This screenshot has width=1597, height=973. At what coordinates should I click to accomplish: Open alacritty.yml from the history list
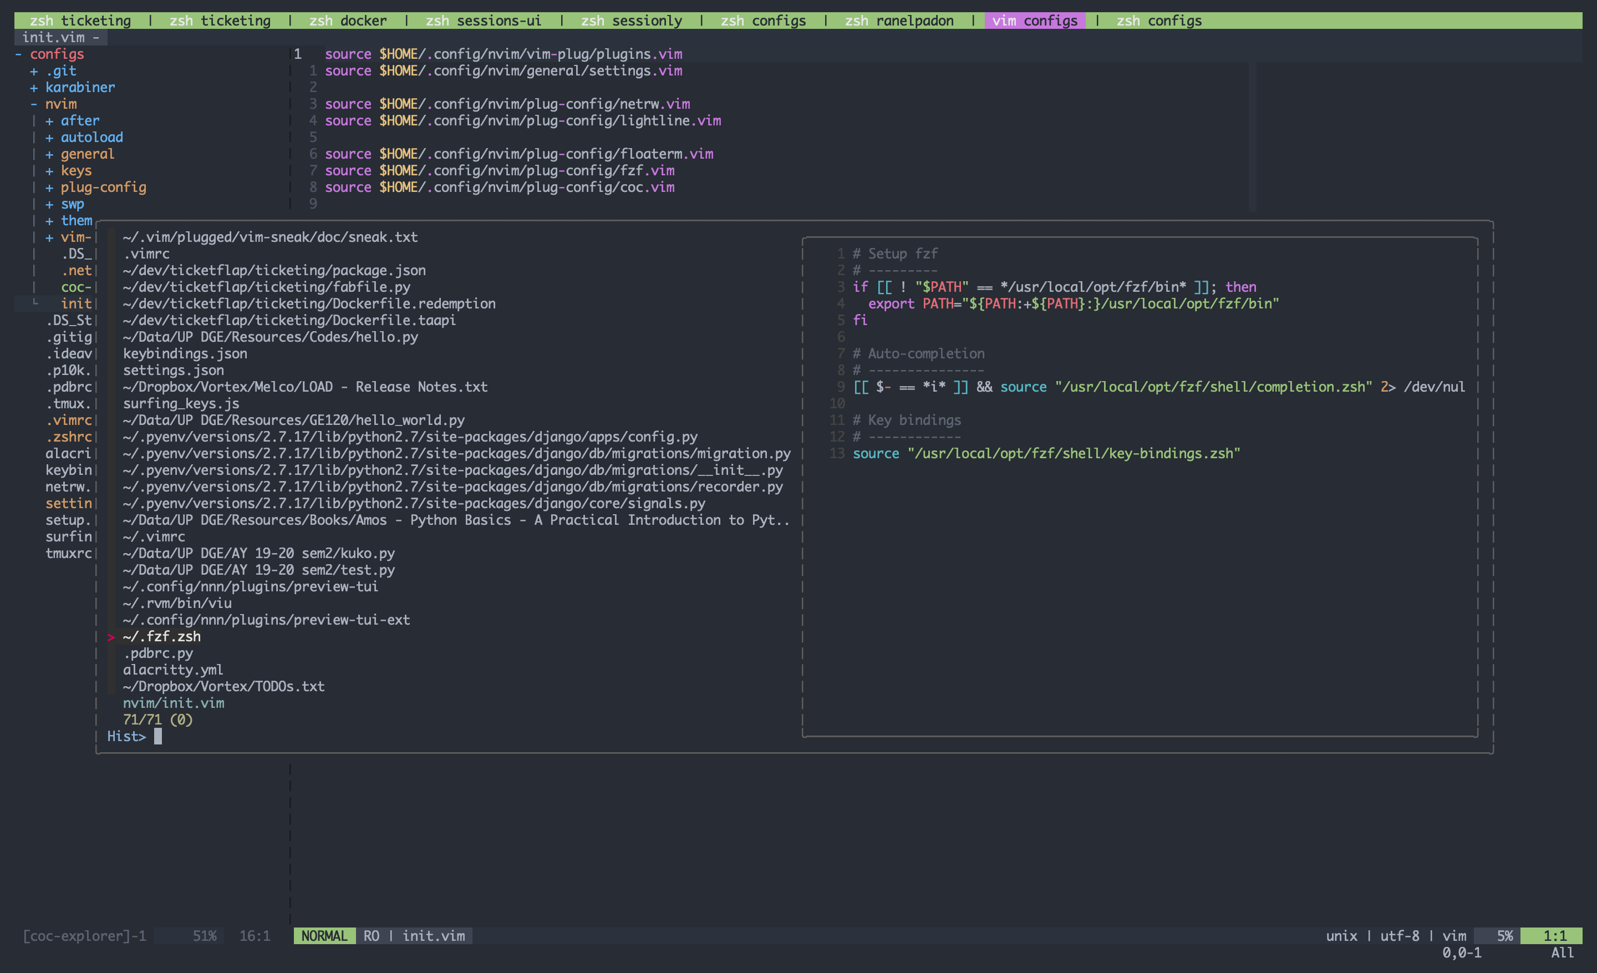tap(172, 670)
